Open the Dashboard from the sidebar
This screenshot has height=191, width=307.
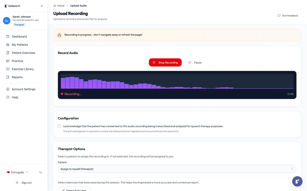click(19, 37)
